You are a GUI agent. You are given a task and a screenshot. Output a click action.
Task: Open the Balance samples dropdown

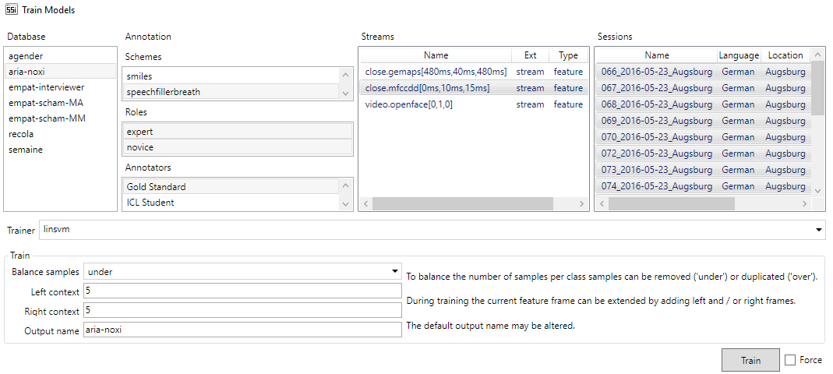(x=393, y=272)
